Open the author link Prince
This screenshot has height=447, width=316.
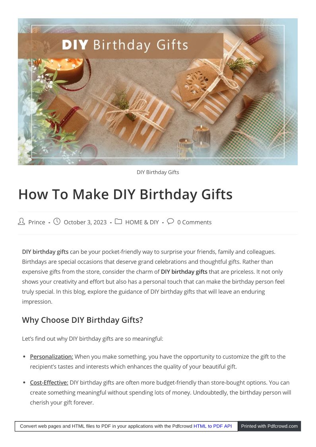pyautogui.click(x=37, y=222)
